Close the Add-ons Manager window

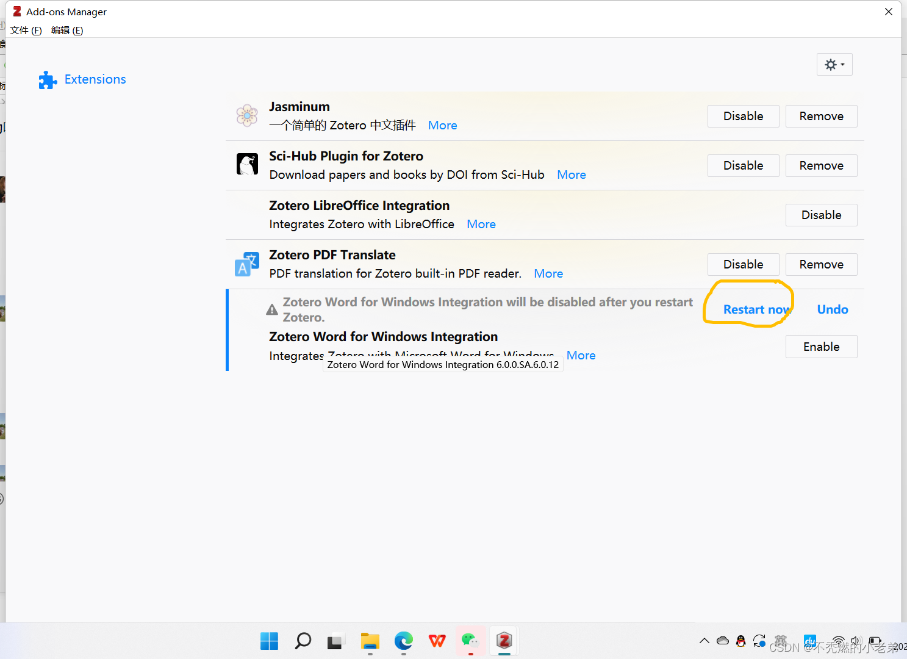point(889,12)
